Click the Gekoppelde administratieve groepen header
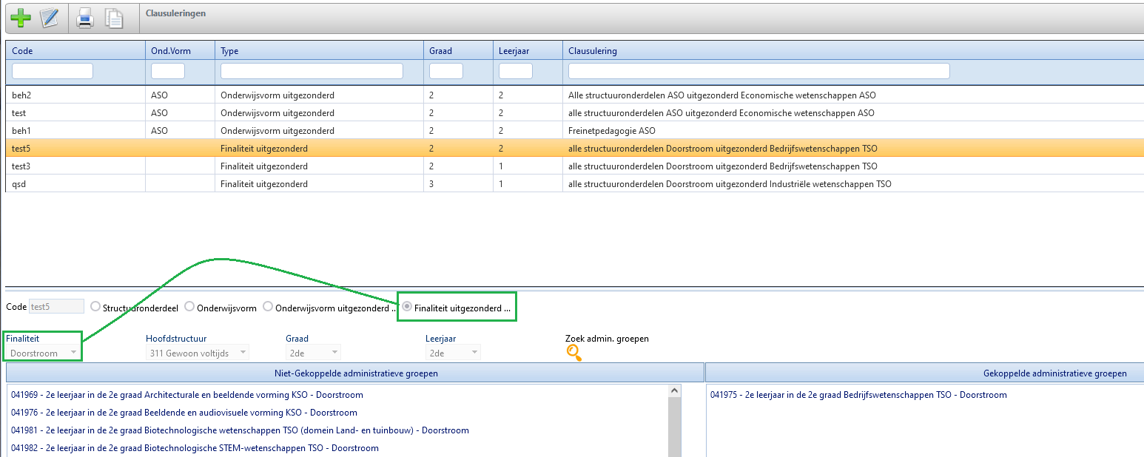Image resolution: width=1144 pixels, height=457 pixels. pyautogui.click(x=925, y=373)
